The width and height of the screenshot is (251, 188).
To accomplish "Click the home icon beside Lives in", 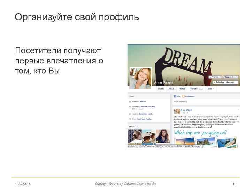I will pyautogui.click(x=130, y=114).
